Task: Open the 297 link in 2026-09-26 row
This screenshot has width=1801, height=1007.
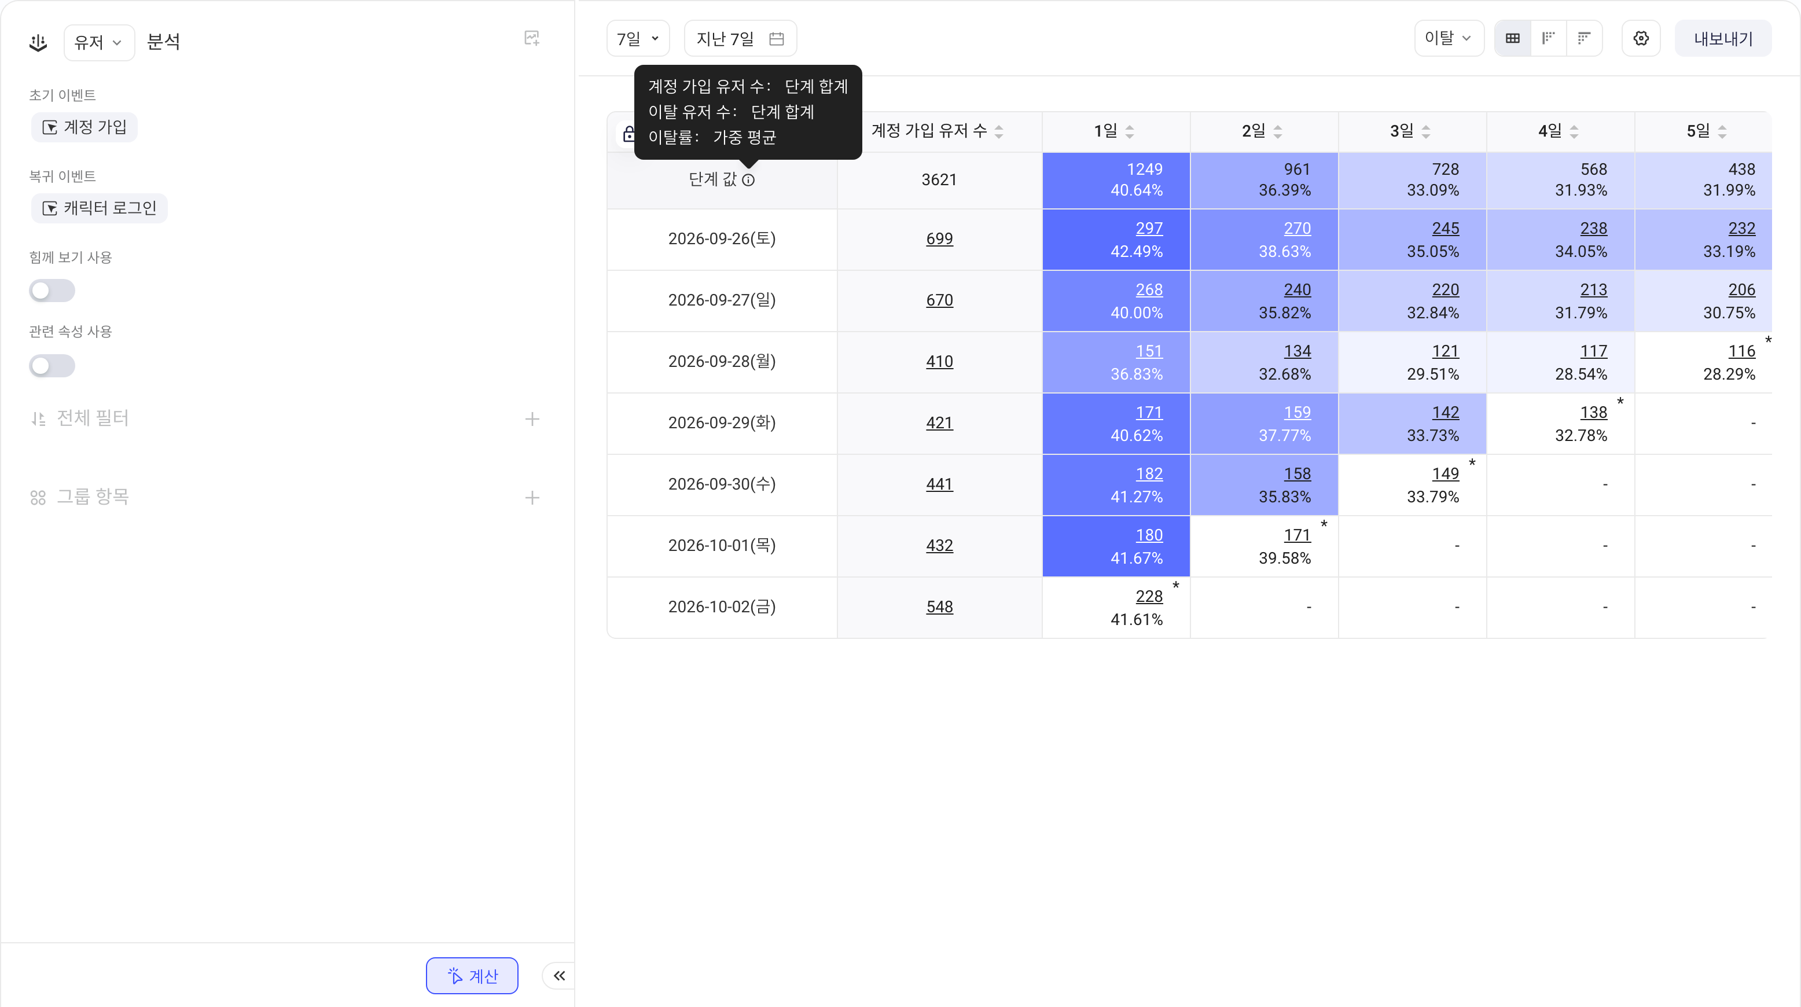Action: tap(1149, 229)
